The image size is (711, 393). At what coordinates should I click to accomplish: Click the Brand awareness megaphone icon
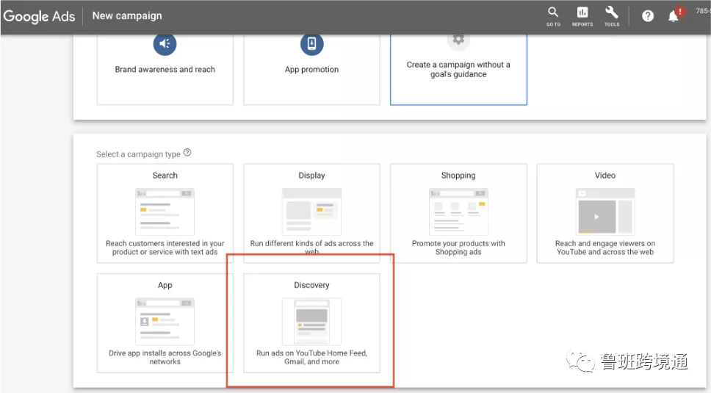coord(165,44)
